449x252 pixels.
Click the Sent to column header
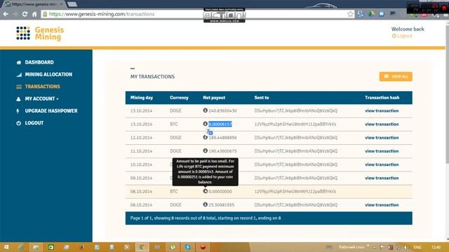click(262, 98)
